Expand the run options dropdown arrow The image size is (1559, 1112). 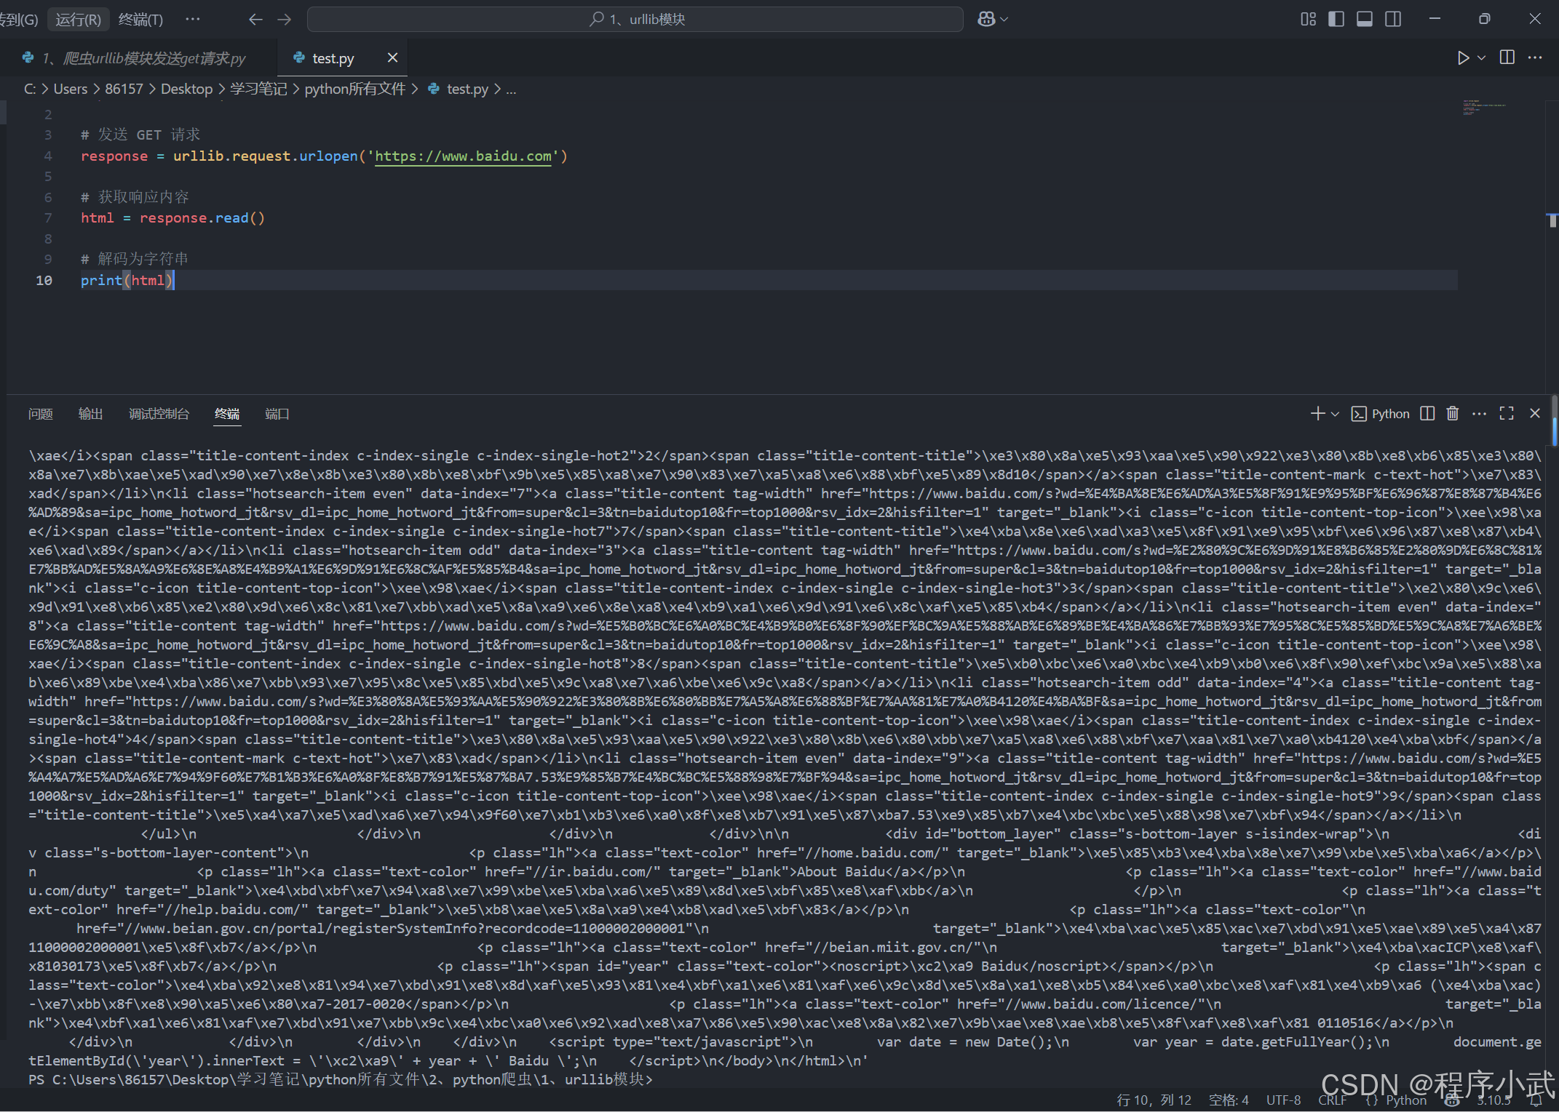[1481, 57]
